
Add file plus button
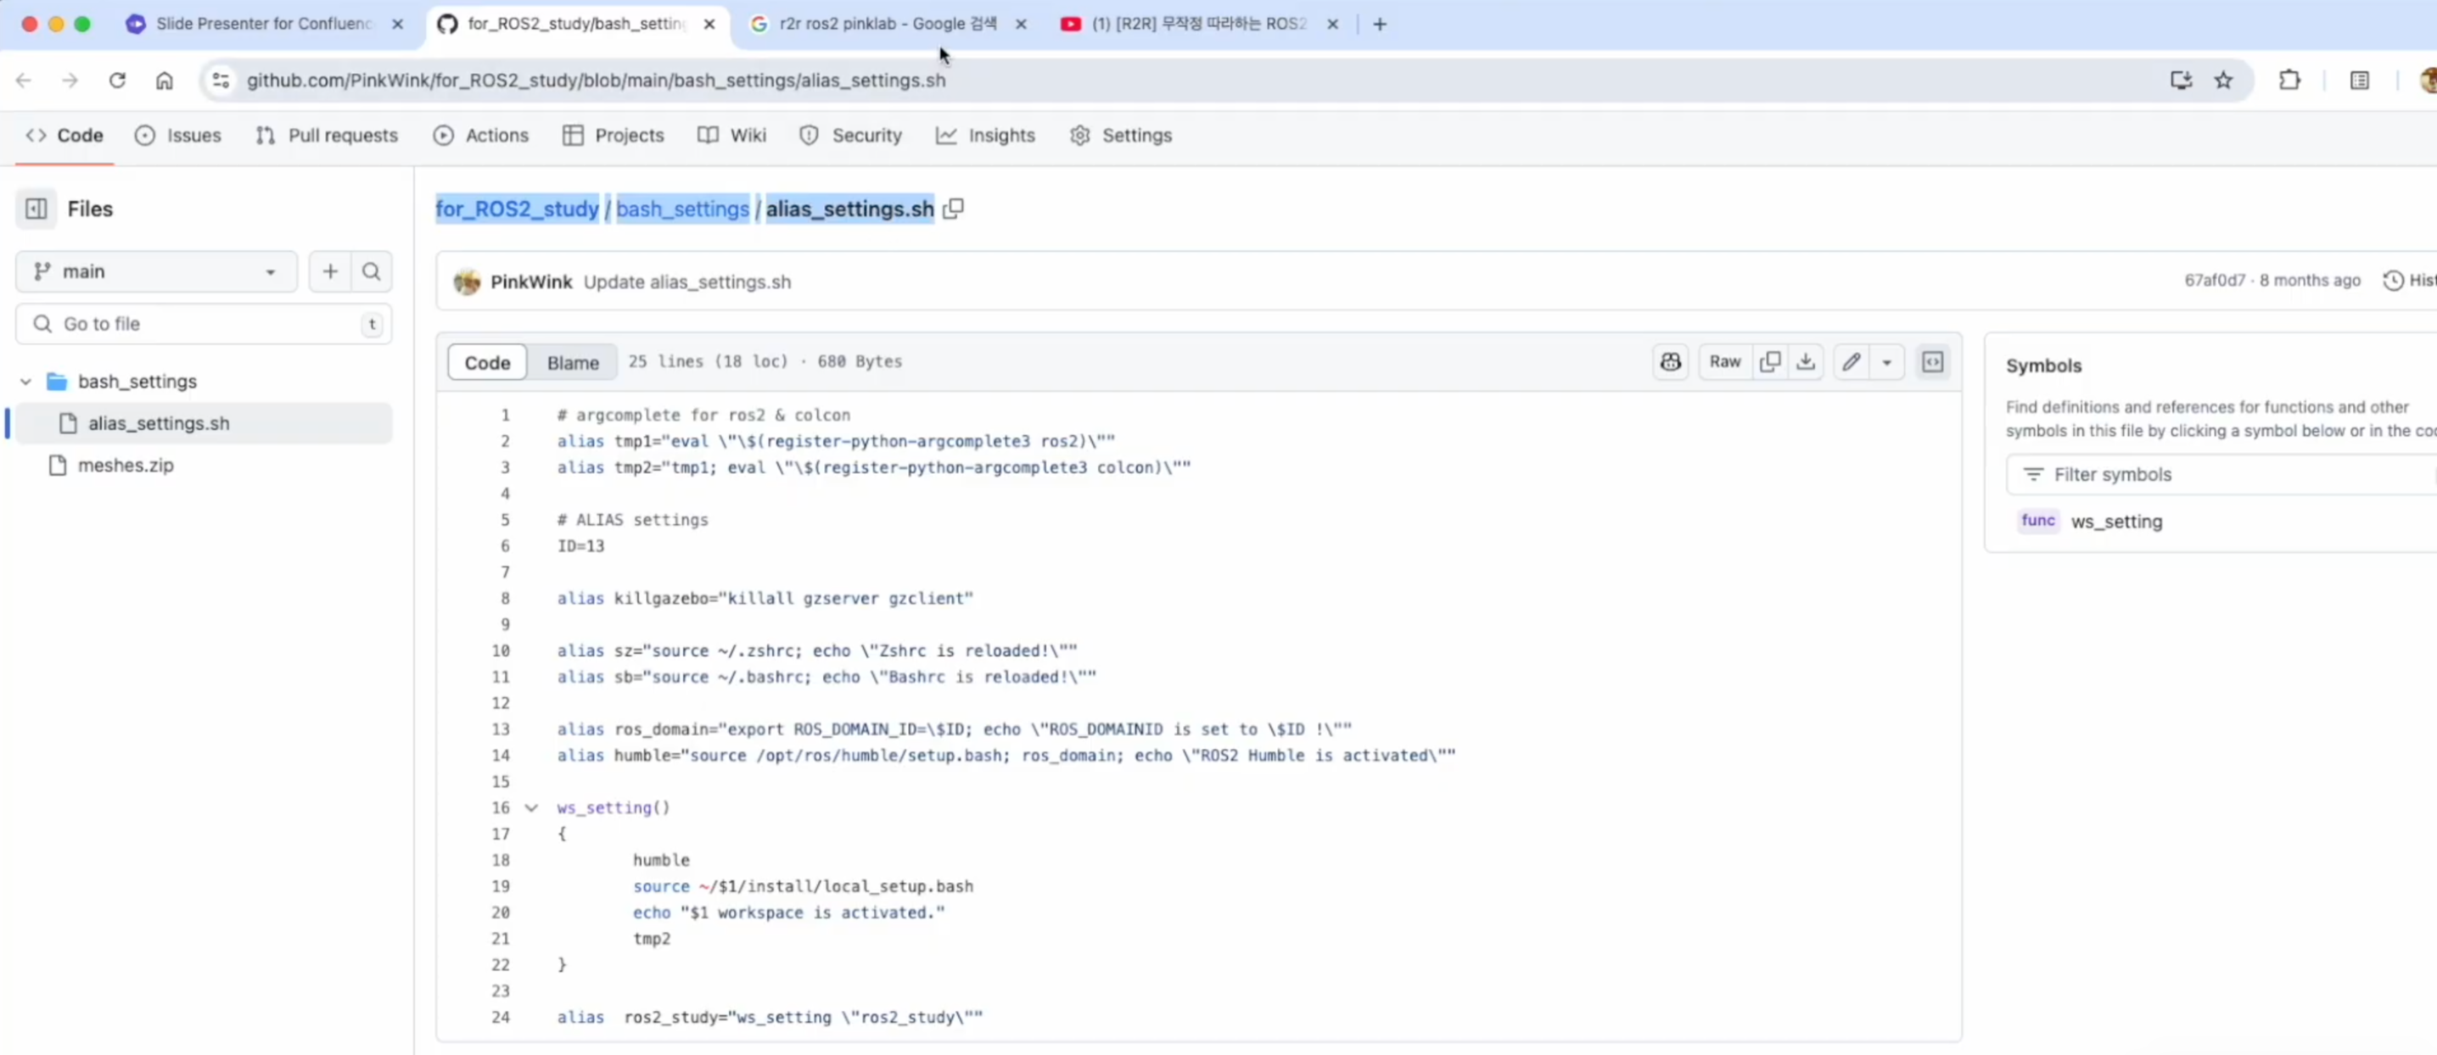click(330, 272)
